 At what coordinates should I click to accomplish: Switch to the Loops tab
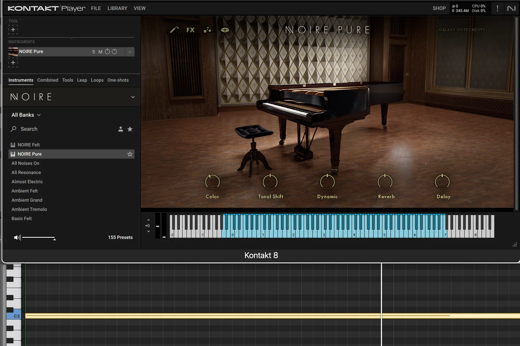tap(97, 80)
